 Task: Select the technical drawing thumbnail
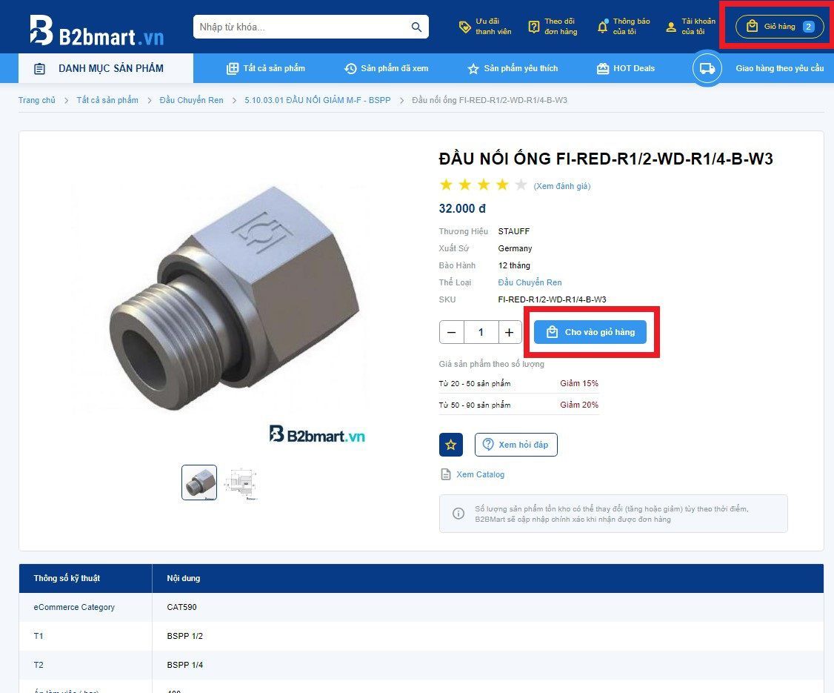[241, 483]
